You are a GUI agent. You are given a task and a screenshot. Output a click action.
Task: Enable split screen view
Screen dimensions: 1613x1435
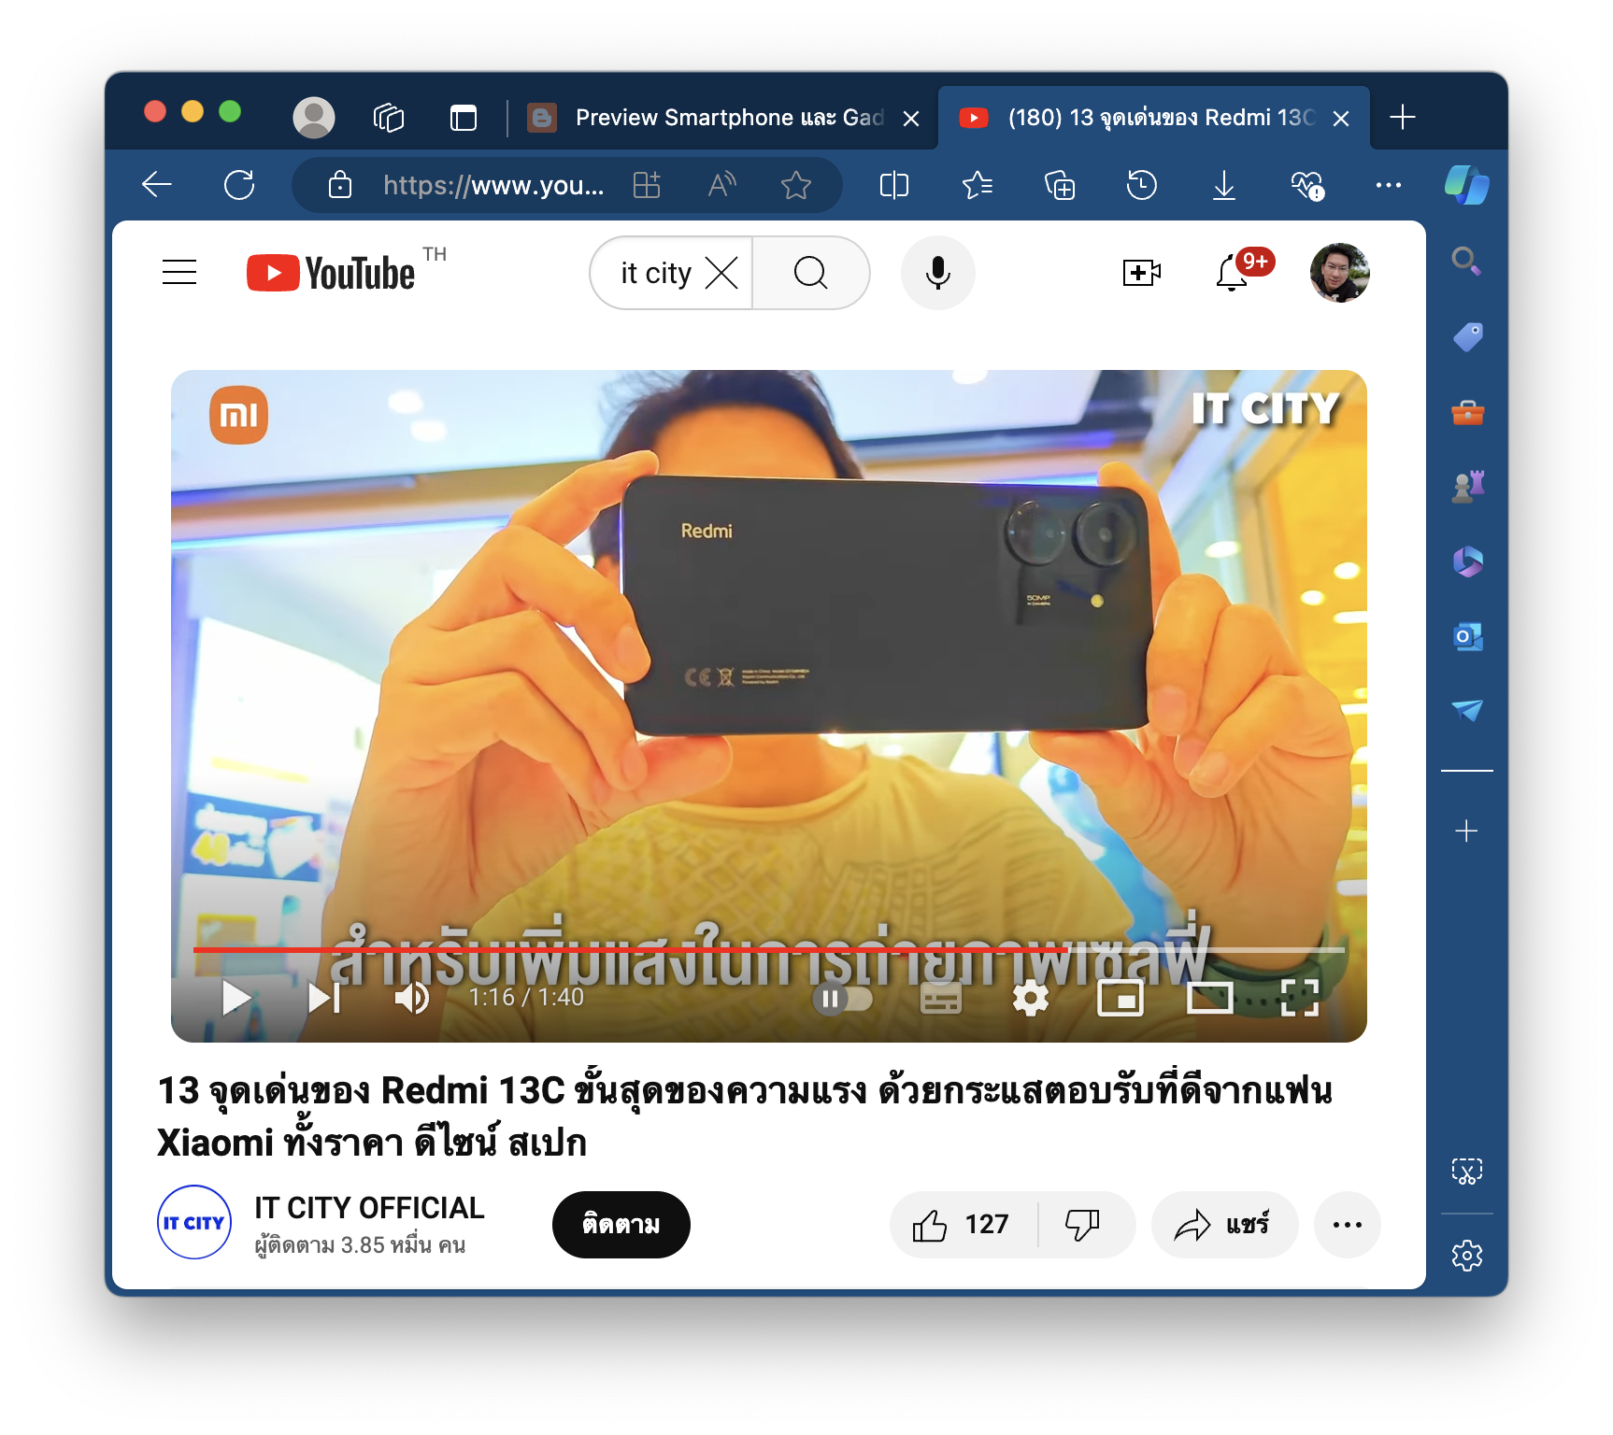click(x=894, y=185)
